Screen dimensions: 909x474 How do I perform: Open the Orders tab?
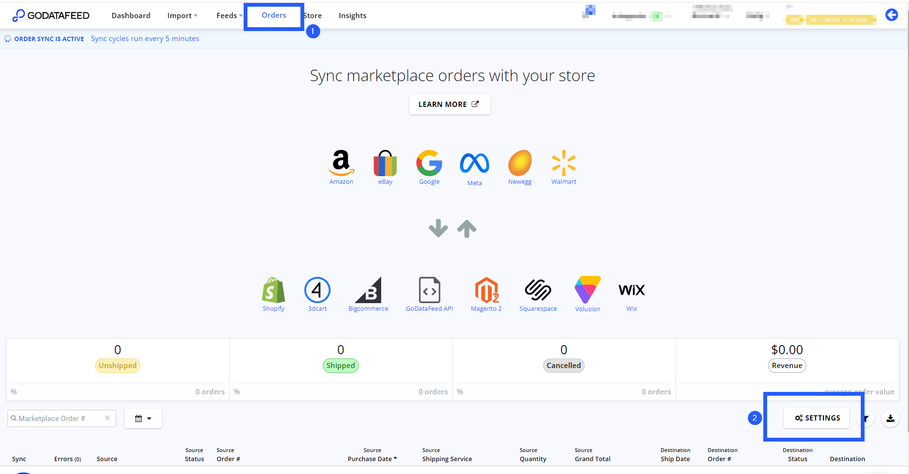click(x=274, y=15)
